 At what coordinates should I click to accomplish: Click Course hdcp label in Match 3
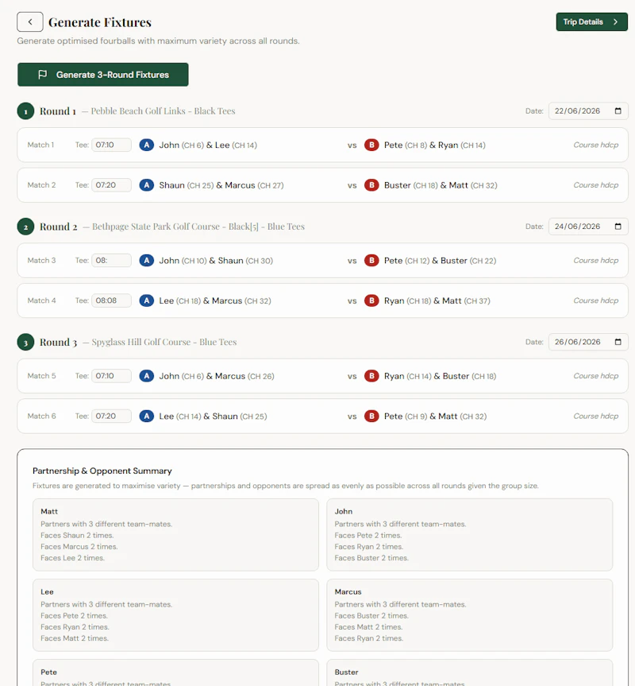(x=595, y=260)
